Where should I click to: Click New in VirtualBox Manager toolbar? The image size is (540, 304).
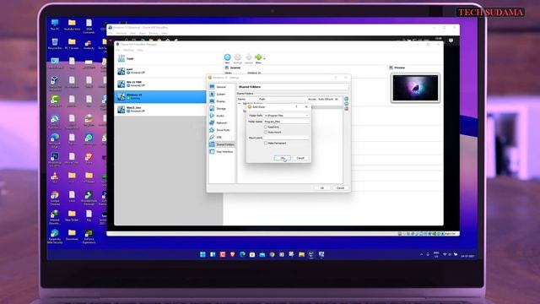point(227,58)
